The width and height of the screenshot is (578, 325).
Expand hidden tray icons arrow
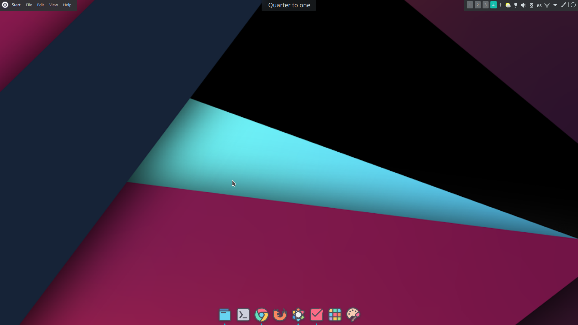(555, 5)
